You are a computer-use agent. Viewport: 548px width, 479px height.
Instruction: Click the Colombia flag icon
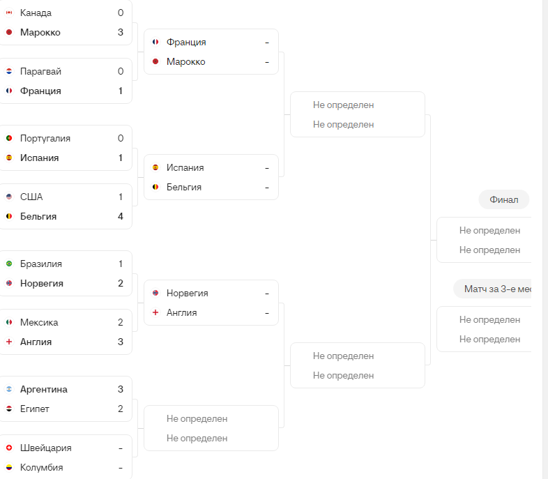9,467
